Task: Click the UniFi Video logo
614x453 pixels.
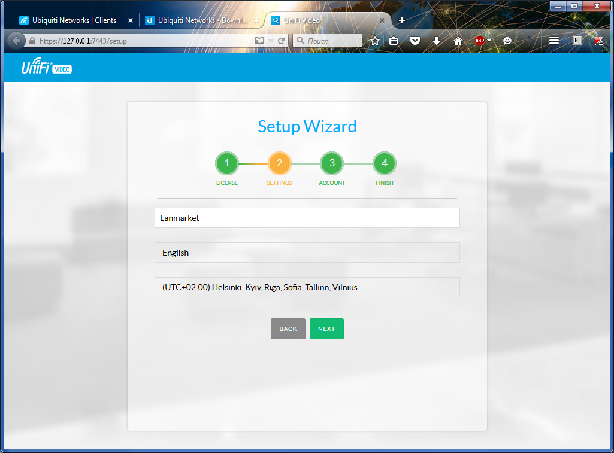Action: (x=46, y=68)
